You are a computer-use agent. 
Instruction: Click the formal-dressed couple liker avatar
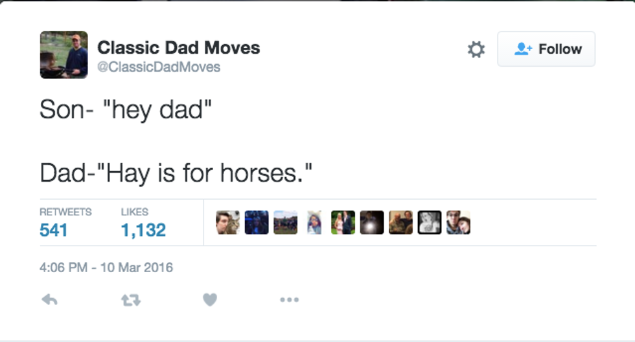343,222
